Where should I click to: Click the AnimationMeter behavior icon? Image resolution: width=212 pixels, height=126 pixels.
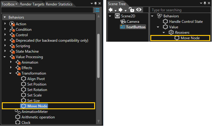coord(18,112)
